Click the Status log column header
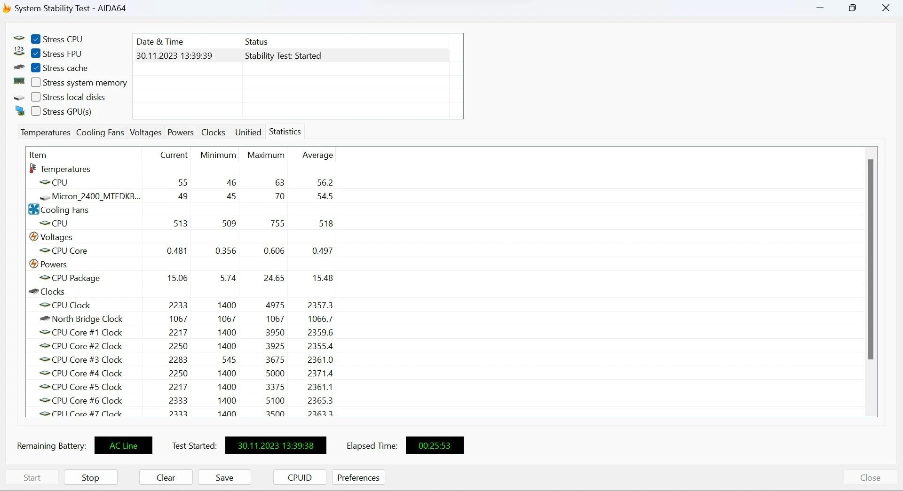 pos(346,41)
